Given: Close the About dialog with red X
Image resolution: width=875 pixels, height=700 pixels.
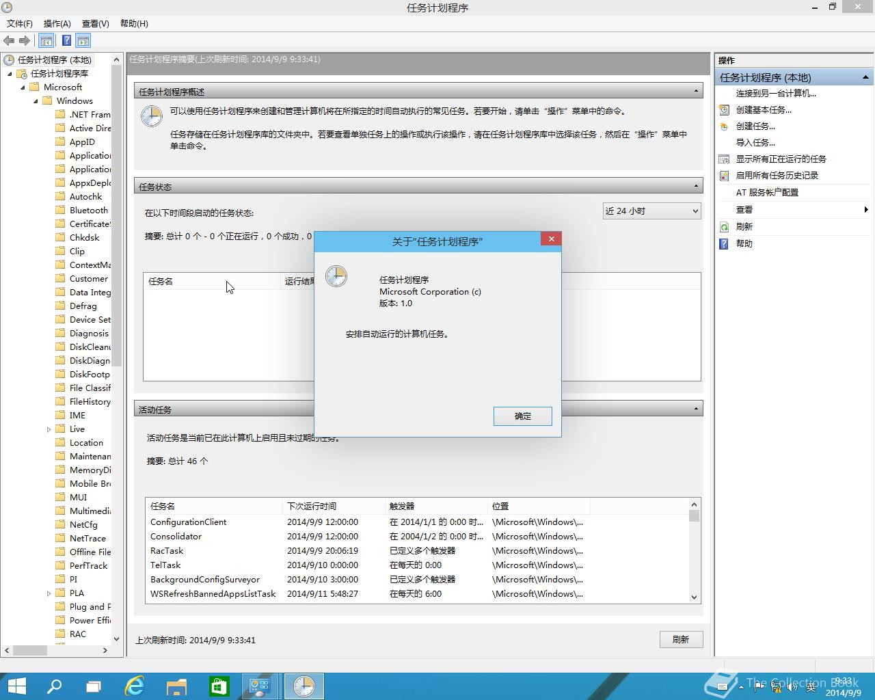Looking at the screenshot, I should (551, 239).
